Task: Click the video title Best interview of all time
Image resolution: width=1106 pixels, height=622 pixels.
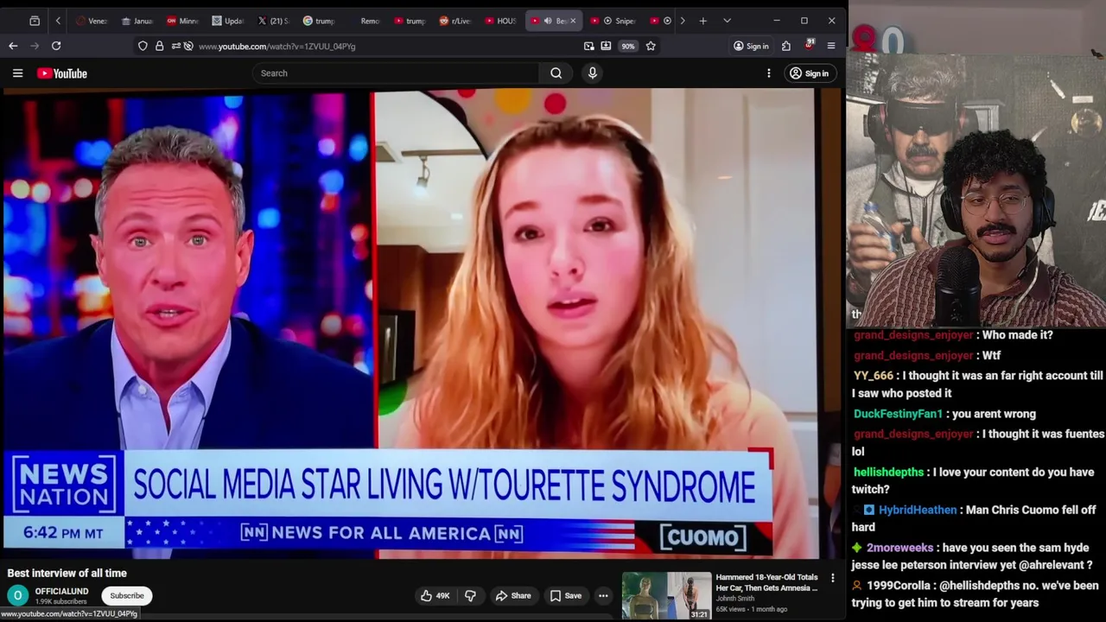Action: (x=67, y=573)
